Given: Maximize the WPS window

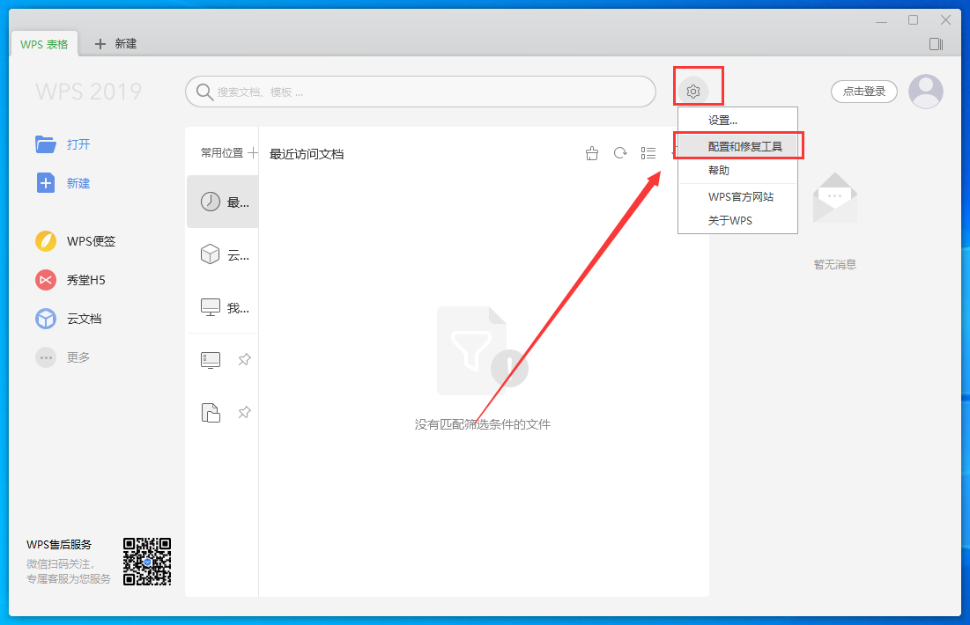Looking at the screenshot, I should click(913, 20).
